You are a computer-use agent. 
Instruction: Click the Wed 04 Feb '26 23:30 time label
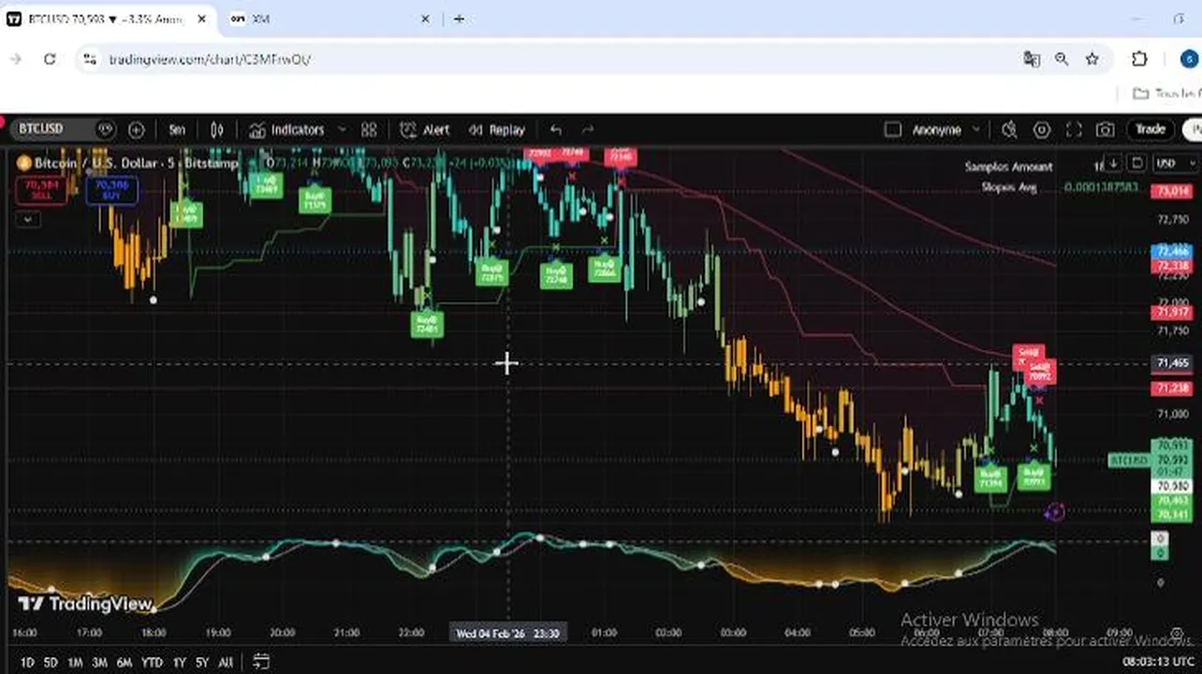[x=508, y=634]
